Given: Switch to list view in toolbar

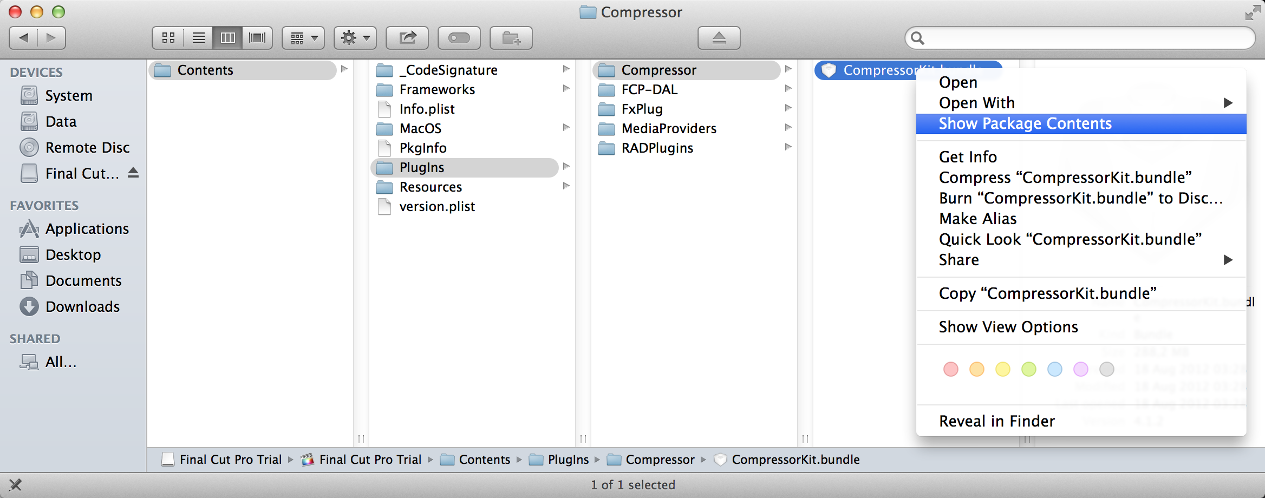Looking at the screenshot, I should coord(199,38).
